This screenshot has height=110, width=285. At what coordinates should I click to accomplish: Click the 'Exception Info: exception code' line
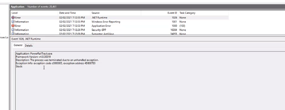point(56,63)
